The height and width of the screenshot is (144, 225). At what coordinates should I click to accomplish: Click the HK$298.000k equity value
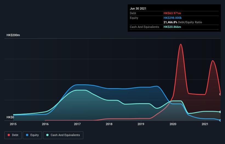[173, 18]
